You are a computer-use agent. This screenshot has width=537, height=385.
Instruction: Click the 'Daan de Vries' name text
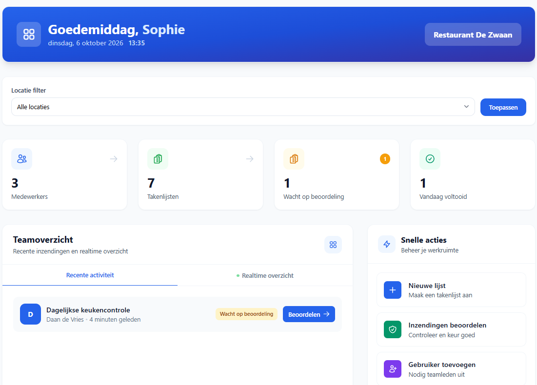[x=65, y=320]
